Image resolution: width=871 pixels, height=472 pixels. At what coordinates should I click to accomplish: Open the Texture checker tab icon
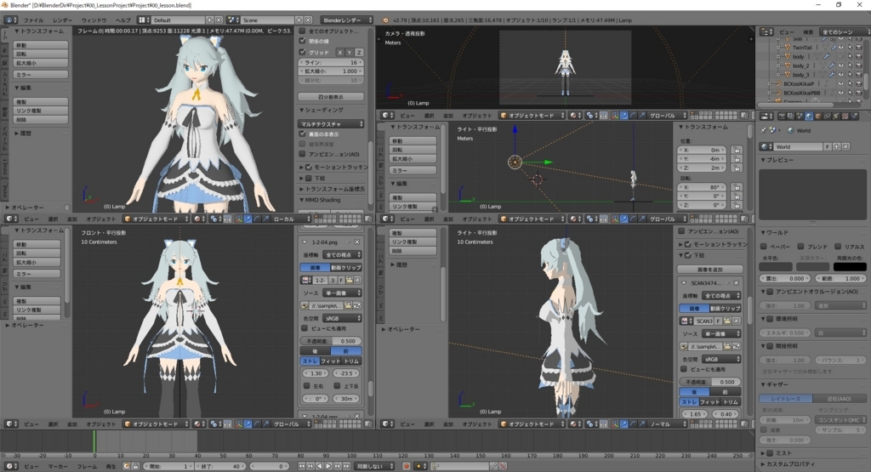845,116
